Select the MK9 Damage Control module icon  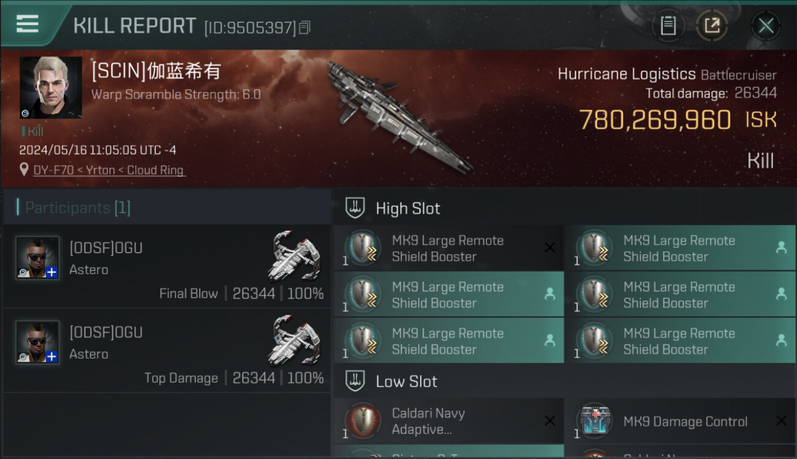pos(593,421)
